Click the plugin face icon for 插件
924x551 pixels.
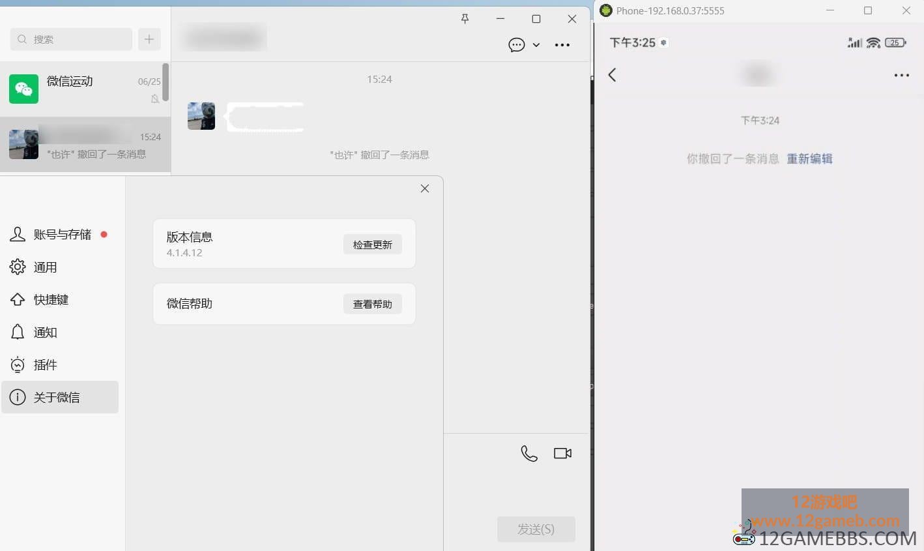point(18,365)
